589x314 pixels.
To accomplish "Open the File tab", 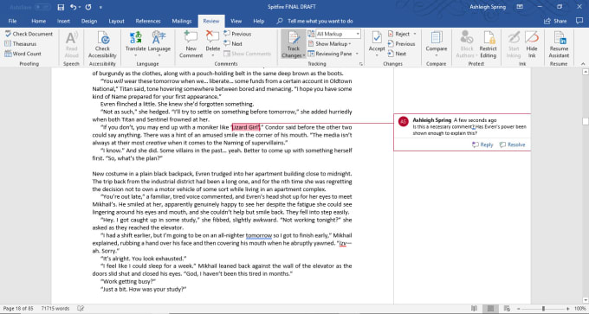I will click(12, 21).
